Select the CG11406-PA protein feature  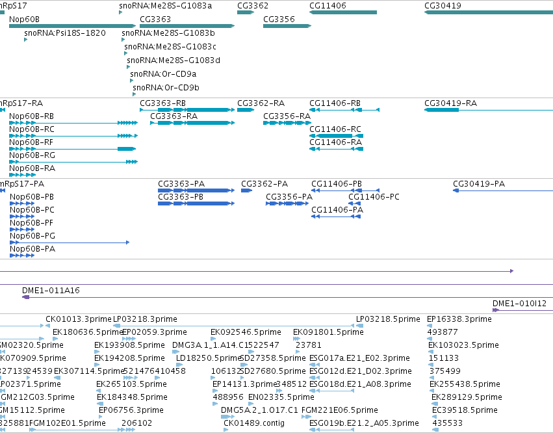[336, 216]
